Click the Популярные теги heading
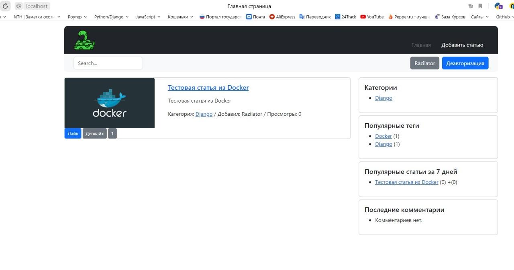514x270 pixels. 392,125
